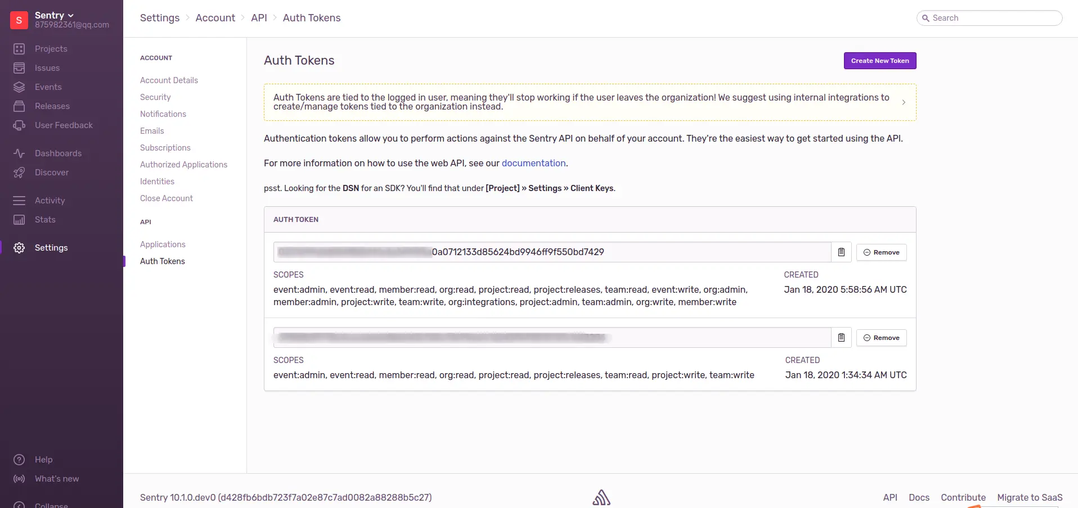Screen dimensions: 1078x508
Task: Open the Issues sidebar icon
Action: tap(19, 68)
